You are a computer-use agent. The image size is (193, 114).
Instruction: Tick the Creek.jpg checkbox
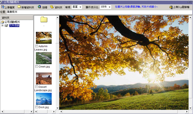point(37,66)
